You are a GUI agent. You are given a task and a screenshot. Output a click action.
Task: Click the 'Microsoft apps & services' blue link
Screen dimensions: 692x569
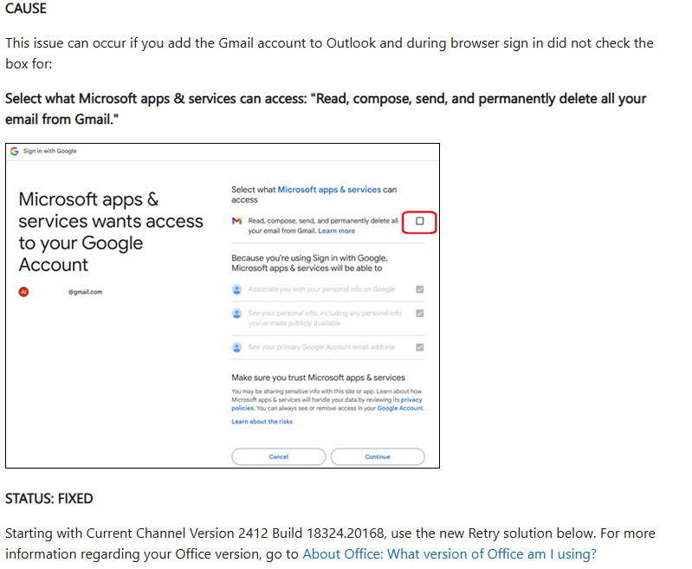click(x=329, y=190)
